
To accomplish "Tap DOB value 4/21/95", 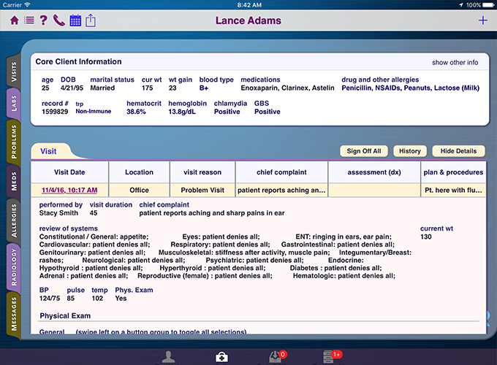I will point(72,88).
